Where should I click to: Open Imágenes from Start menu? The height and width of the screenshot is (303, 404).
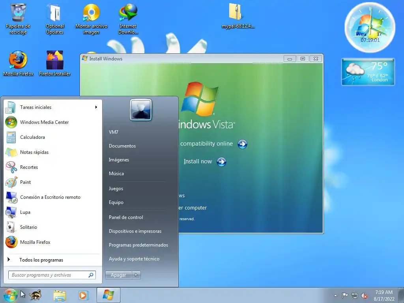[x=119, y=160]
